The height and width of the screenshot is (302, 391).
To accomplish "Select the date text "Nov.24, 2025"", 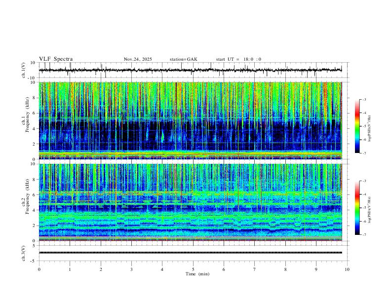I will coord(138,59).
